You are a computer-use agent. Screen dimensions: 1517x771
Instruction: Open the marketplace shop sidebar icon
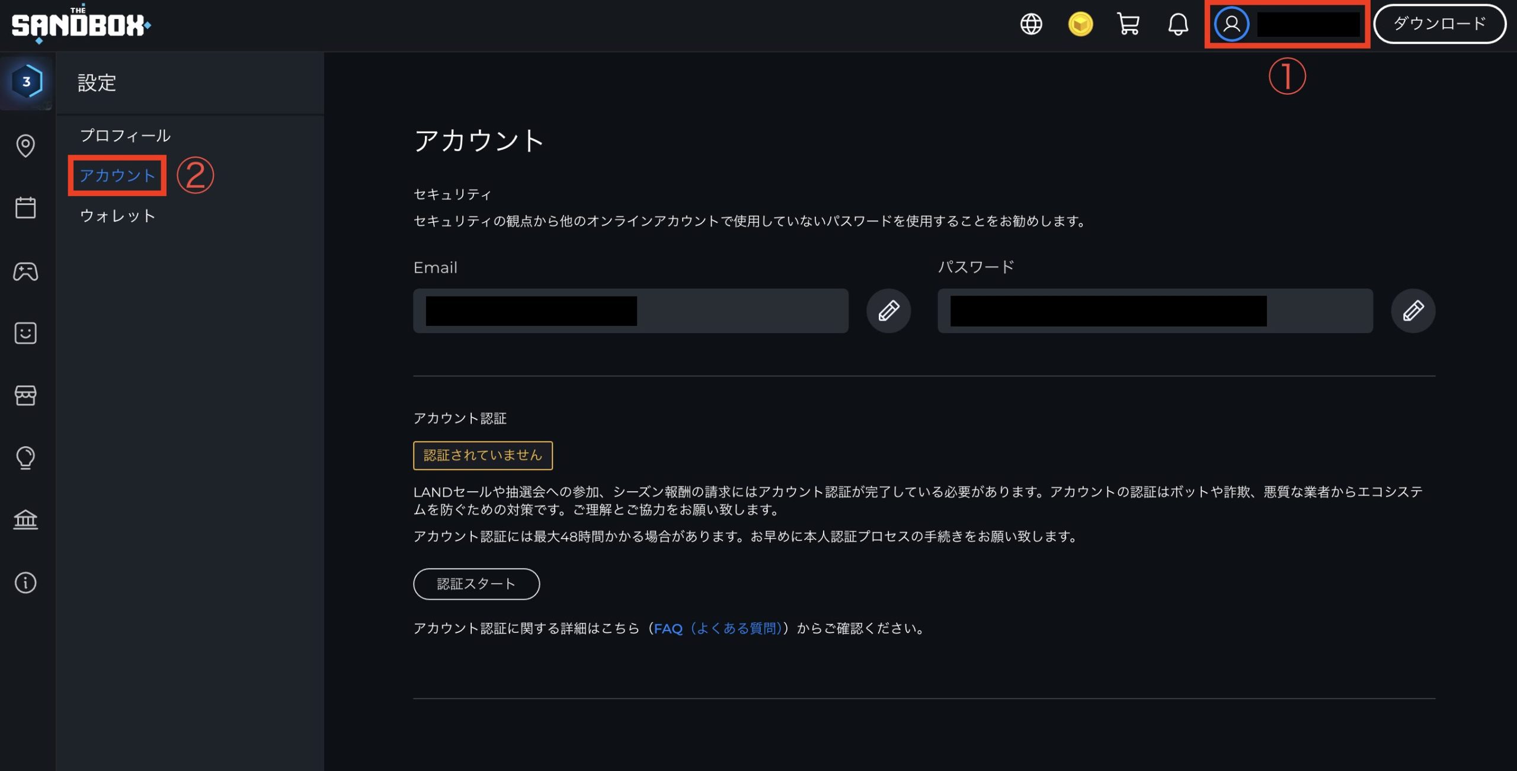(x=25, y=395)
